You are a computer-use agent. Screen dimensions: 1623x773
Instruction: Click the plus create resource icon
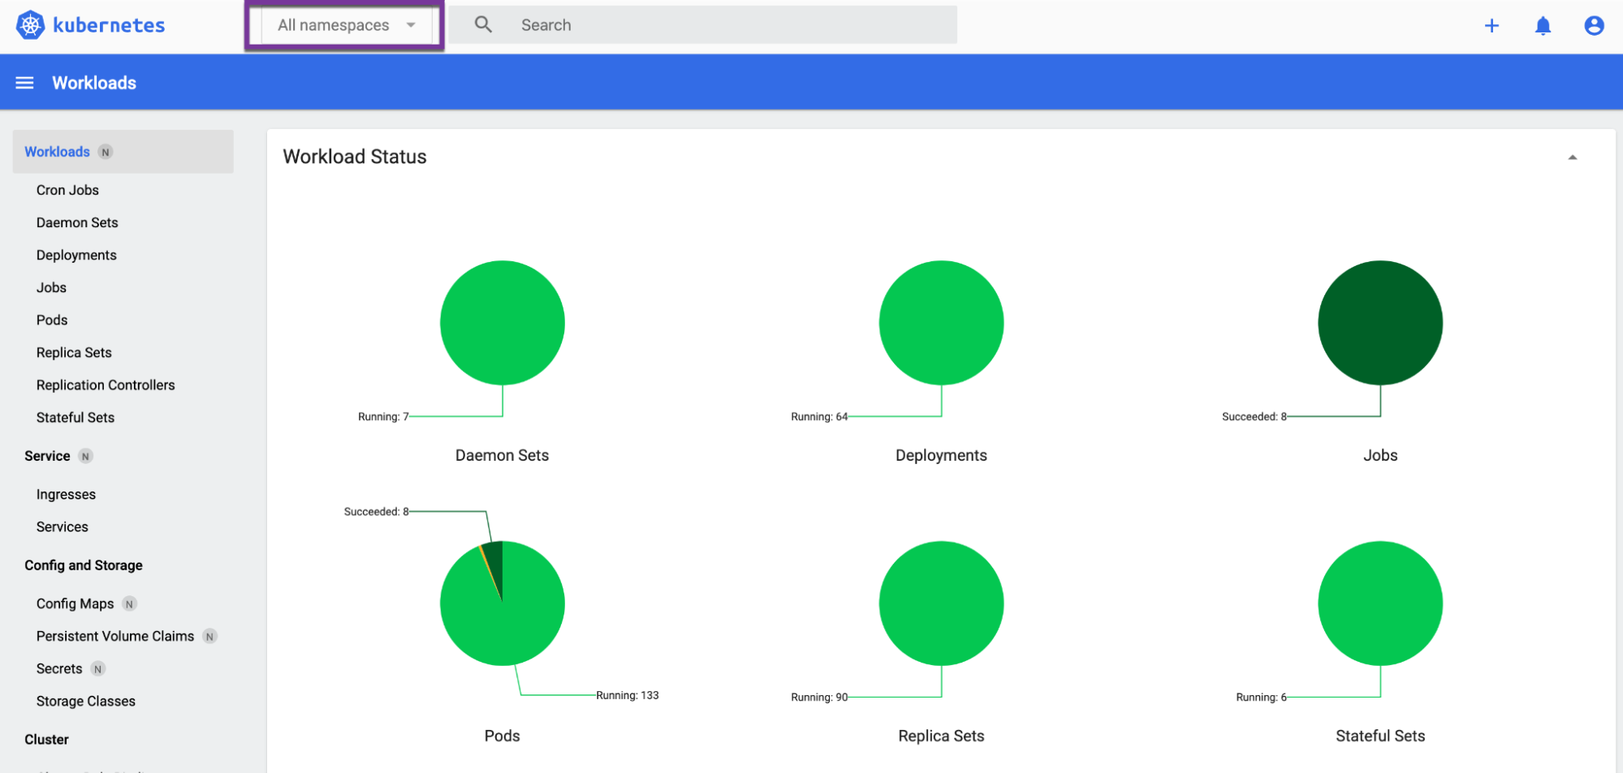pyautogui.click(x=1491, y=26)
